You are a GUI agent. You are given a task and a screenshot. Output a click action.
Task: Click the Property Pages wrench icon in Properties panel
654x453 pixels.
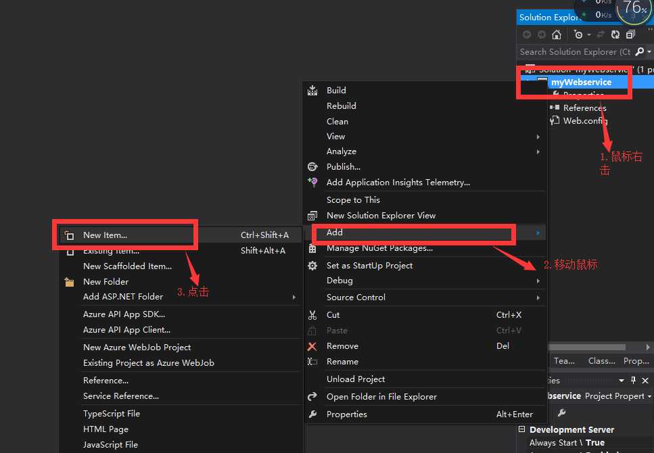coord(562,412)
